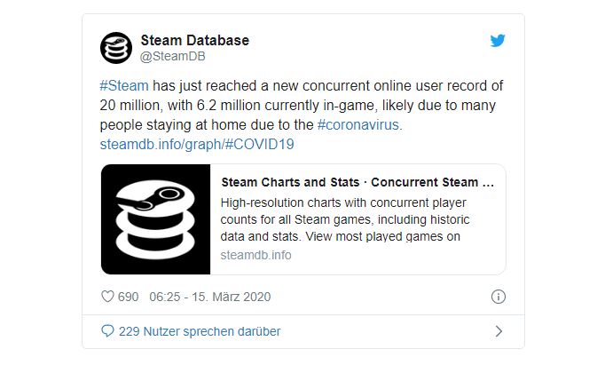Click the speech bubble reply icon

[x=107, y=331]
